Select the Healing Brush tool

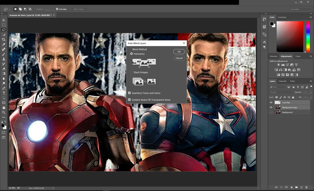pyautogui.click(x=4, y=49)
